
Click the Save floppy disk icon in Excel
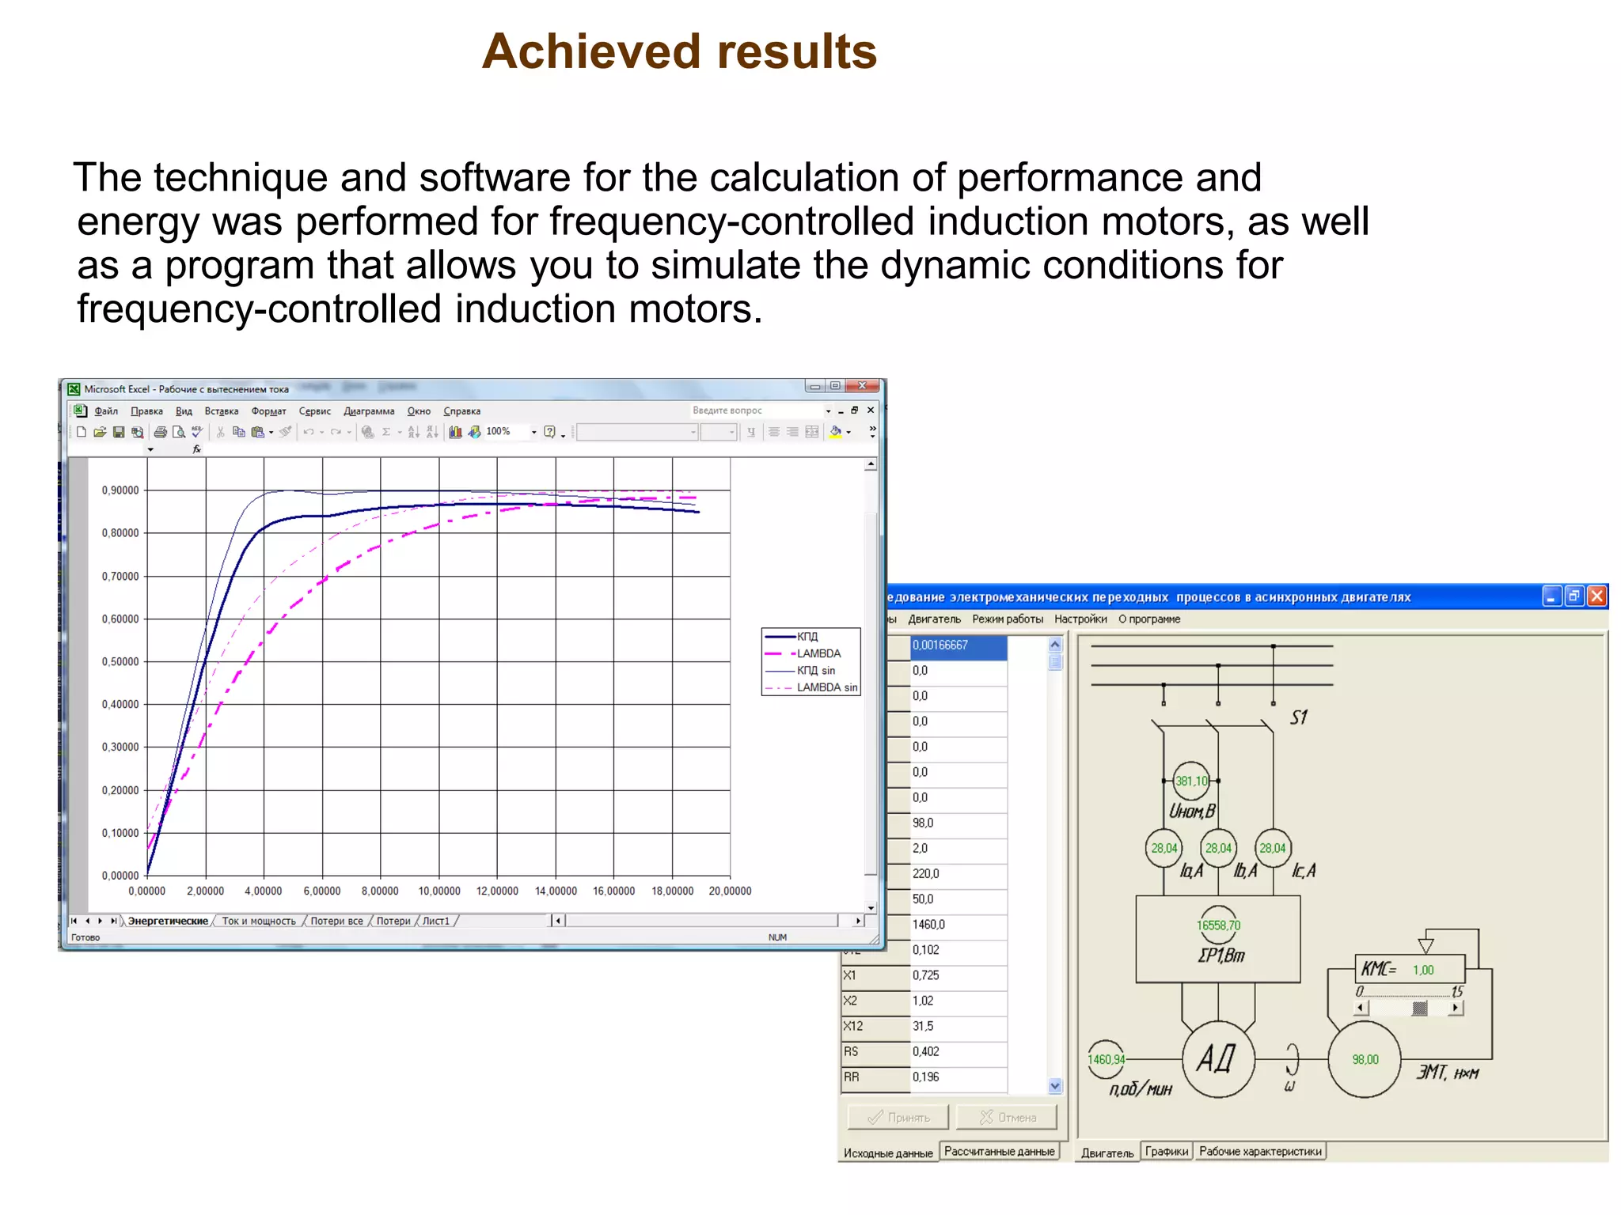click(119, 432)
